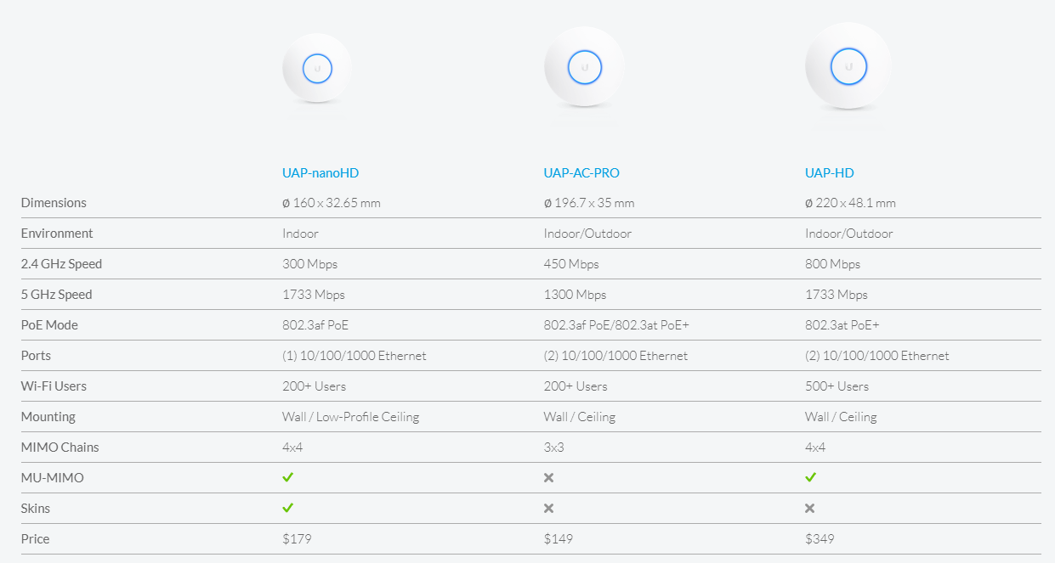Click the 500+ Users value for UAP-HD

pyautogui.click(x=837, y=386)
